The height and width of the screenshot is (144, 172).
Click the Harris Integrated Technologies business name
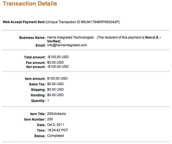click(70, 37)
